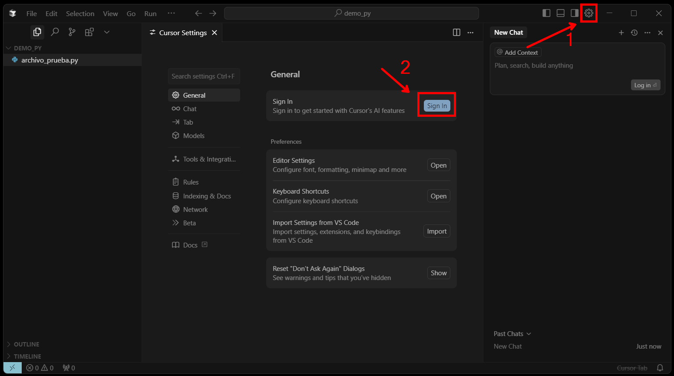Click the demo_py command center search box
This screenshot has width=674, height=376.
[x=351, y=13]
